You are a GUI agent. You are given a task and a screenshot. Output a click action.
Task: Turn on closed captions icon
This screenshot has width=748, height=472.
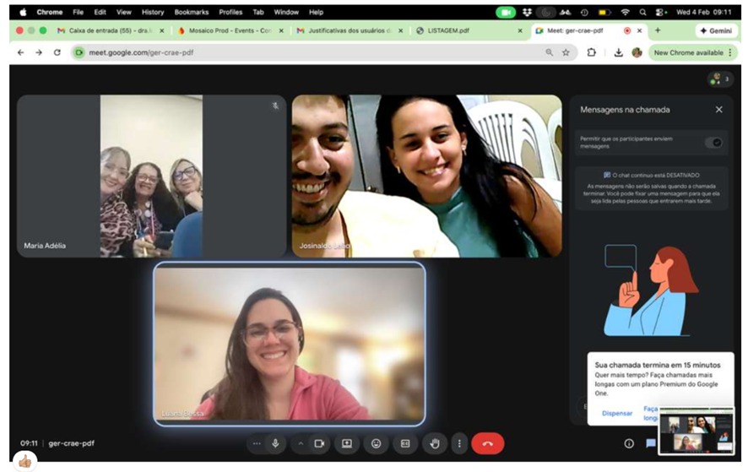405,443
